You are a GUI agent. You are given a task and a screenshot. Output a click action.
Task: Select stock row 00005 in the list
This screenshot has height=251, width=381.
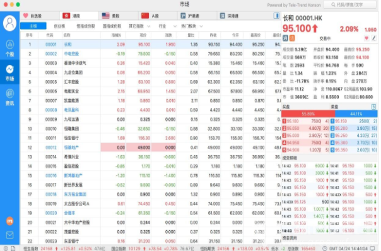[151, 82]
